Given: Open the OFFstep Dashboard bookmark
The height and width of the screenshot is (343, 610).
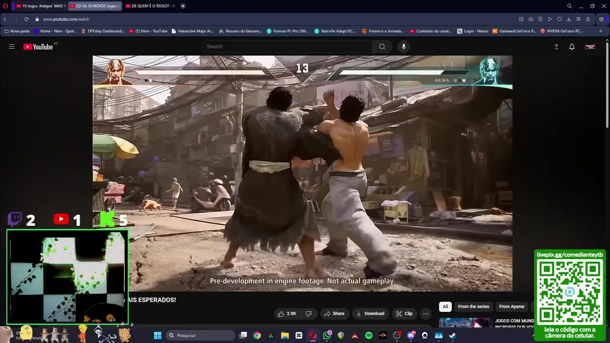Looking at the screenshot, I should tap(103, 31).
